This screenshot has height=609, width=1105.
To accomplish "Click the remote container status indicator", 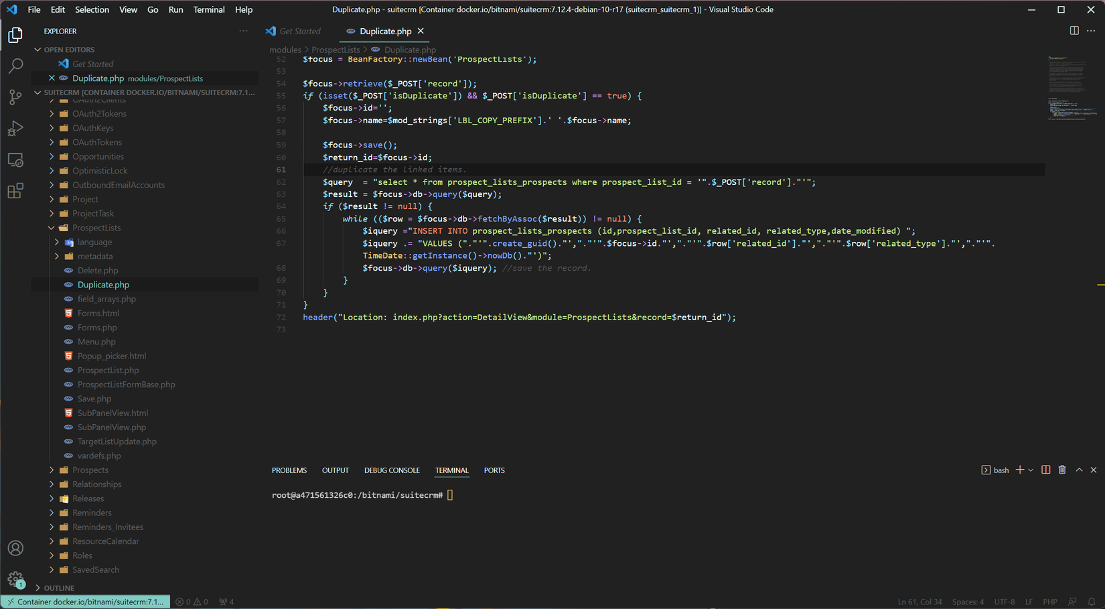I will (85, 602).
